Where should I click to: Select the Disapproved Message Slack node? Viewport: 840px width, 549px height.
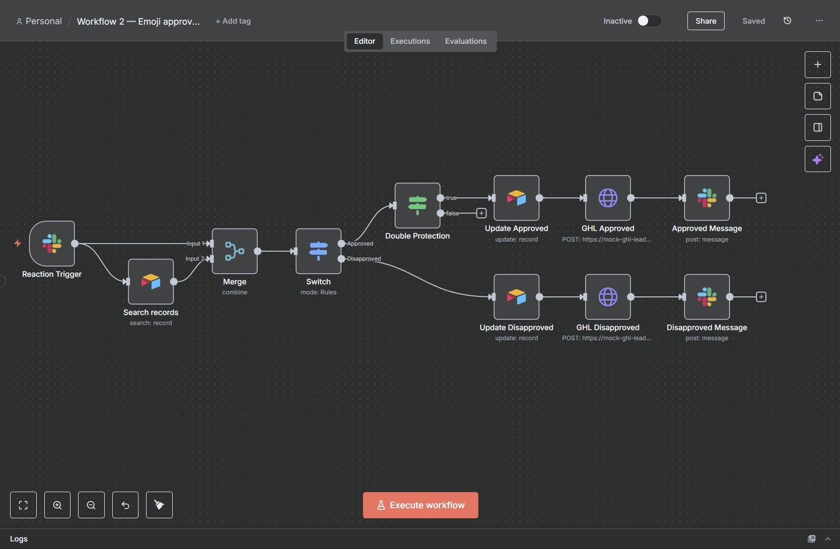[707, 297]
